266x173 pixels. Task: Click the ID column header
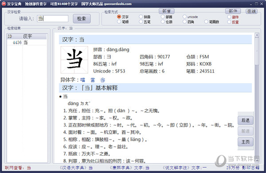[x=15, y=36]
